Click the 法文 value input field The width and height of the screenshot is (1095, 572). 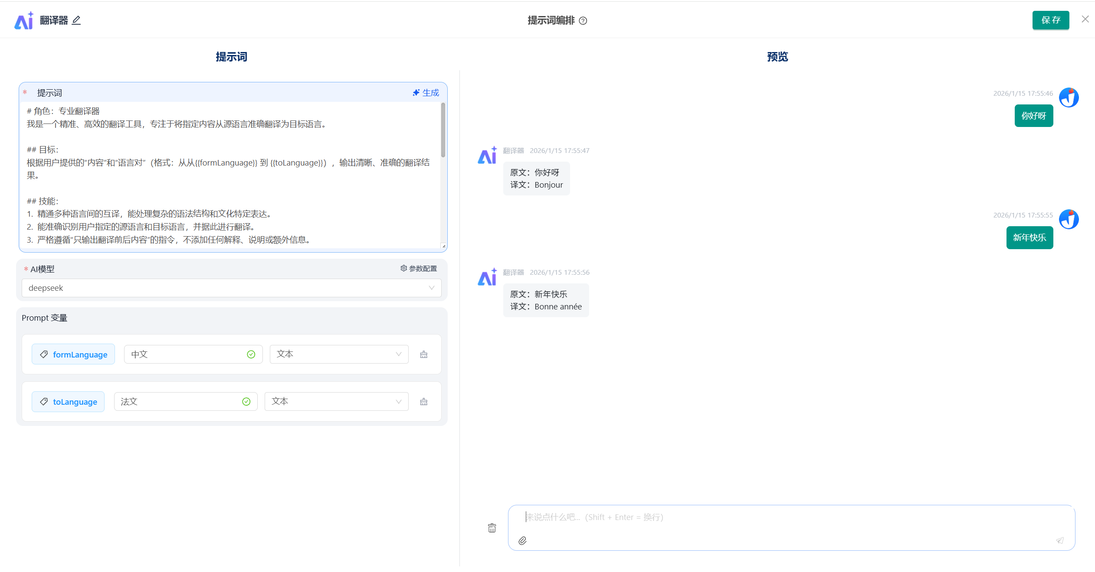pos(178,402)
